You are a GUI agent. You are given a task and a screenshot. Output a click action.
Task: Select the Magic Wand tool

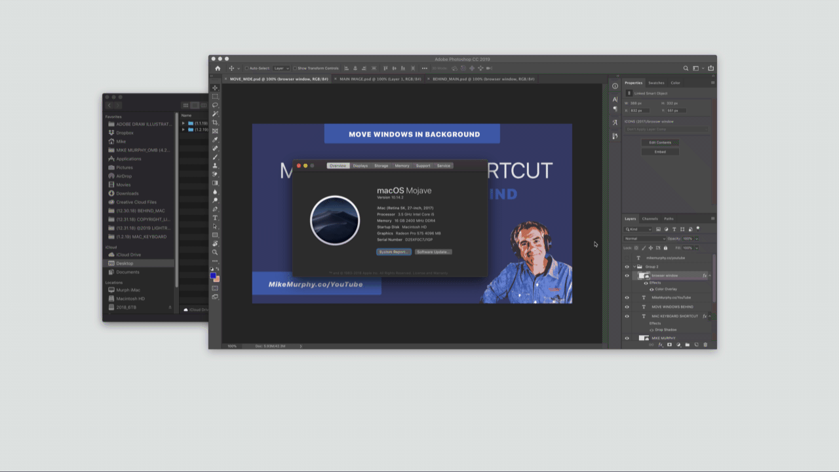215,114
